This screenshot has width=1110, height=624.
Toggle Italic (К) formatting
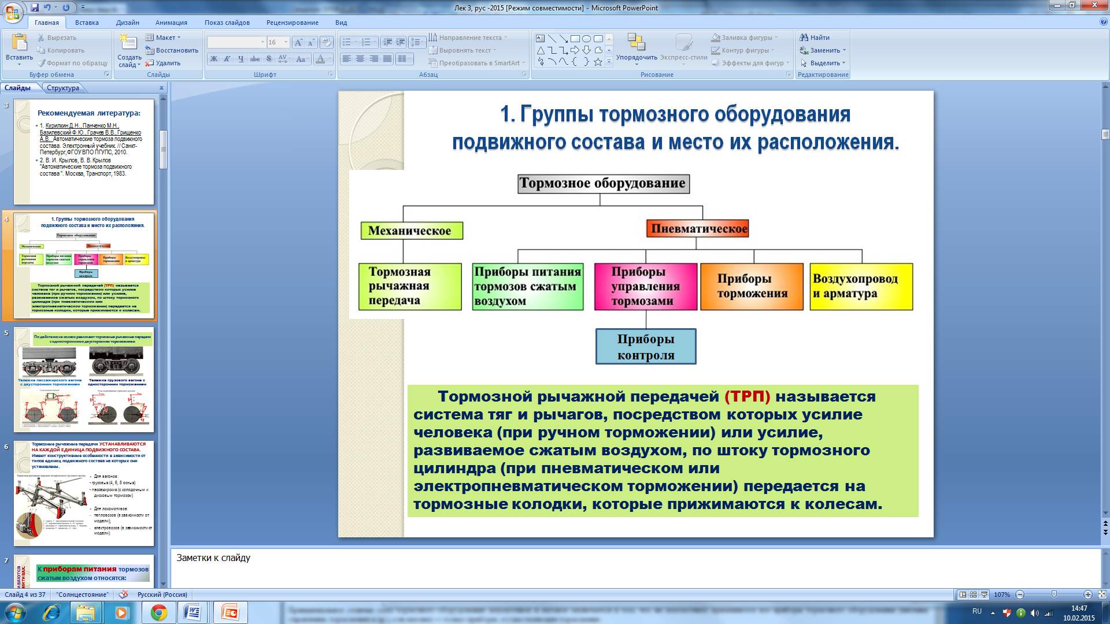click(x=227, y=59)
